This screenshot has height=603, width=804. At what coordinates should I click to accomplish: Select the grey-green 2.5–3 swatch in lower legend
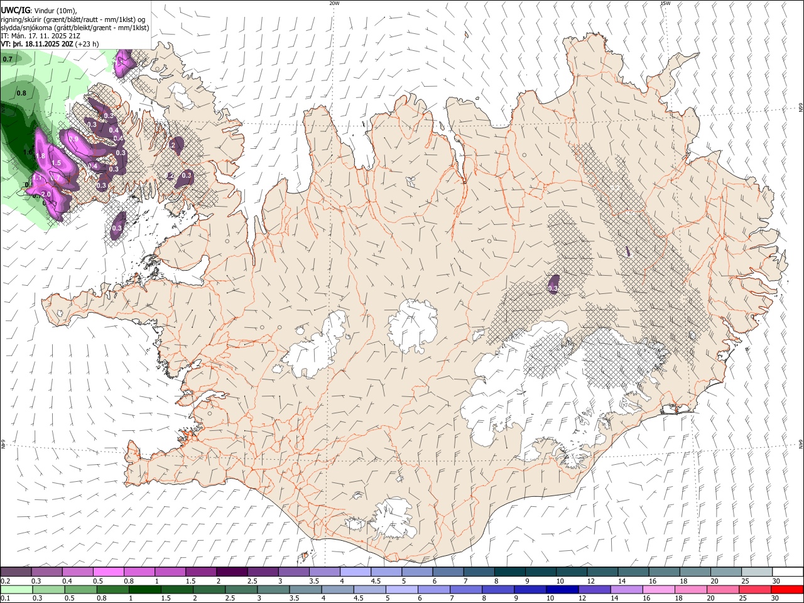pyautogui.click(x=241, y=589)
